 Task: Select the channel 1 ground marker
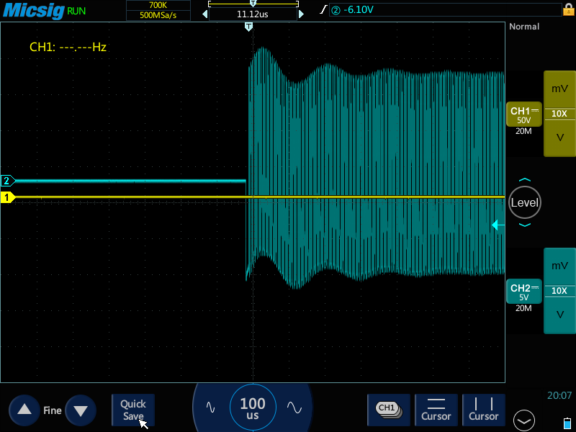click(x=7, y=197)
